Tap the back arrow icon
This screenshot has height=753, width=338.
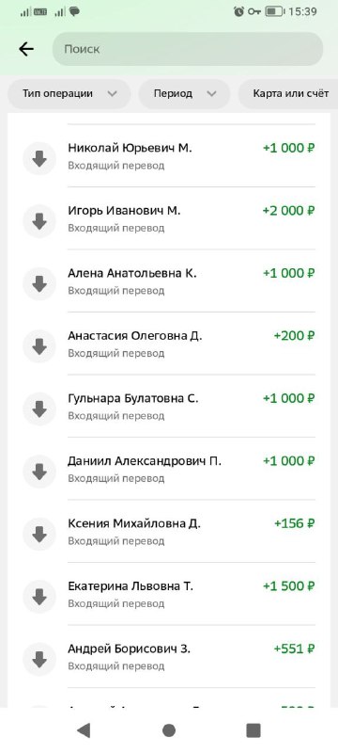click(x=26, y=49)
